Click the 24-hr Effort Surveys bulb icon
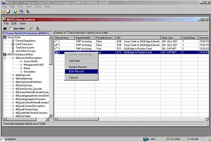The width and height of the screenshot is (211, 142). pyautogui.click(x=13, y=51)
